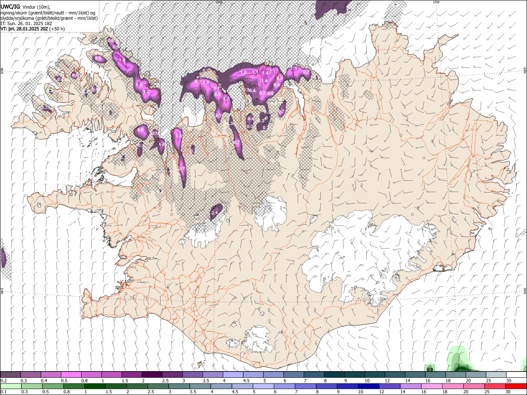Click the 0.4 value on isolated central snow patch
This screenshot has height=395, width=527.
click(214, 213)
